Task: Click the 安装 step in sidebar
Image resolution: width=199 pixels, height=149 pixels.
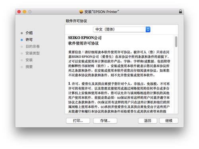Action: pos(29,60)
